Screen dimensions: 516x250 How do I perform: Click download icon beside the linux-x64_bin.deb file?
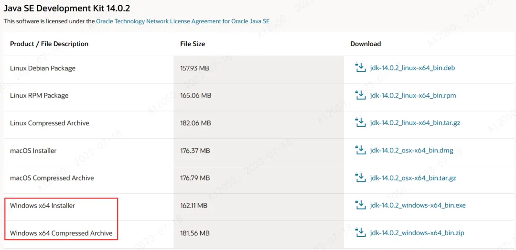(x=360, y=68)
